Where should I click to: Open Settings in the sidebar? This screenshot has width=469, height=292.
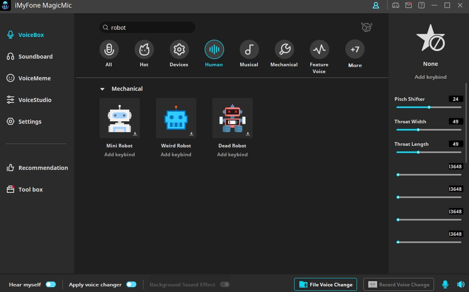24,121
